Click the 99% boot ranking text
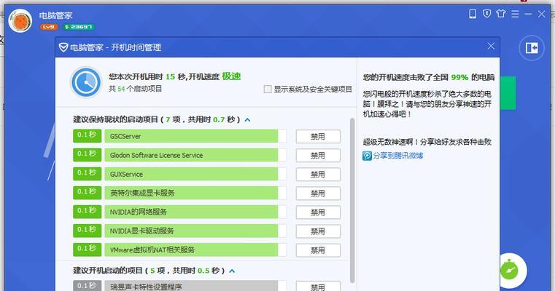Image resolution: width=555 pixels, height=291 pixels. (x=459, y=77)
